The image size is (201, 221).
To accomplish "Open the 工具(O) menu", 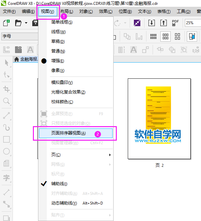I will click(x=184, y=11).
